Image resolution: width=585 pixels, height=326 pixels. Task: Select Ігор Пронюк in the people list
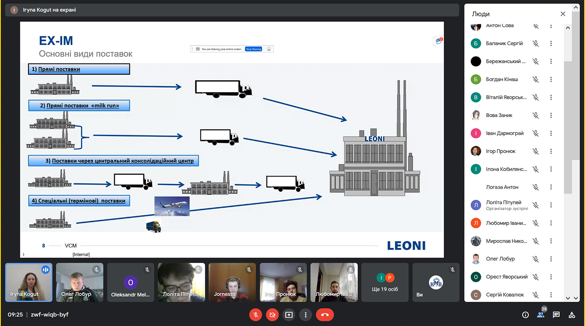[501, 151]
